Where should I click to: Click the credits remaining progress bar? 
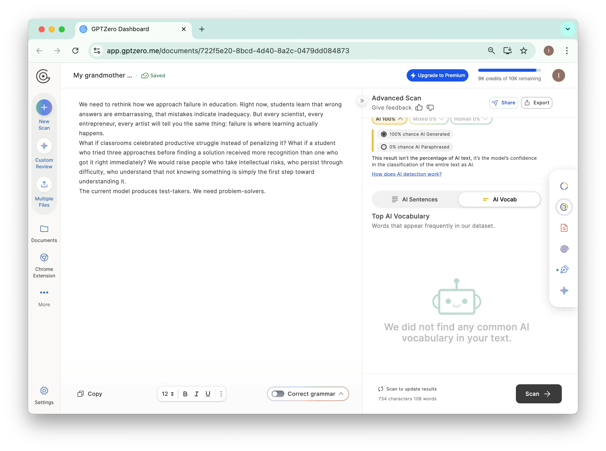(509, 70)
